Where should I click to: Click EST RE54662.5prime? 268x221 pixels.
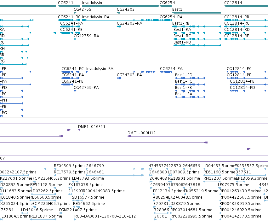(x=89, y=204)
